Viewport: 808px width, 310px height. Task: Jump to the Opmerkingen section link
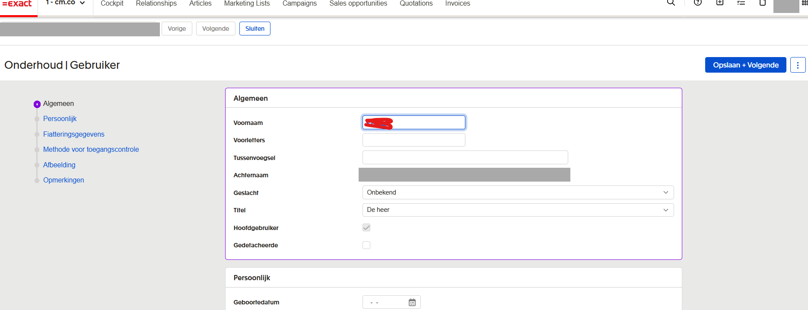(64, 180)
